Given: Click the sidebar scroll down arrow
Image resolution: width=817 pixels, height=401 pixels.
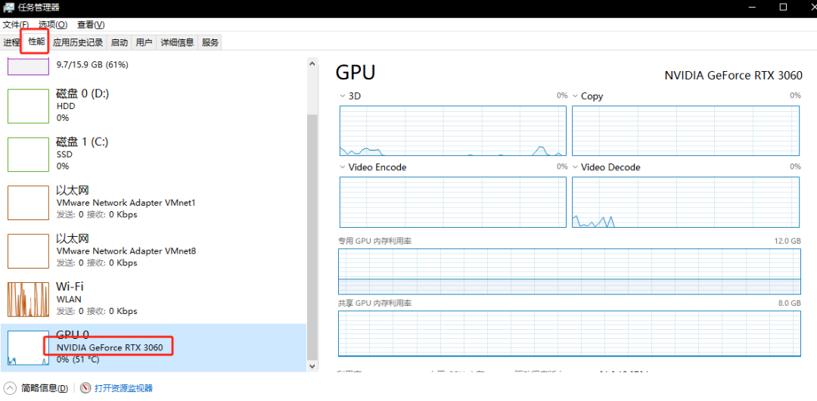Looking at the screenshot, I should click(312, 367).
